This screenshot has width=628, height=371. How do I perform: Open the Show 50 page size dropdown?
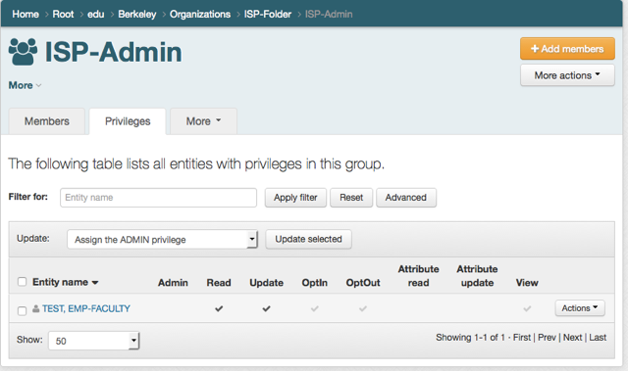point(94,341)
